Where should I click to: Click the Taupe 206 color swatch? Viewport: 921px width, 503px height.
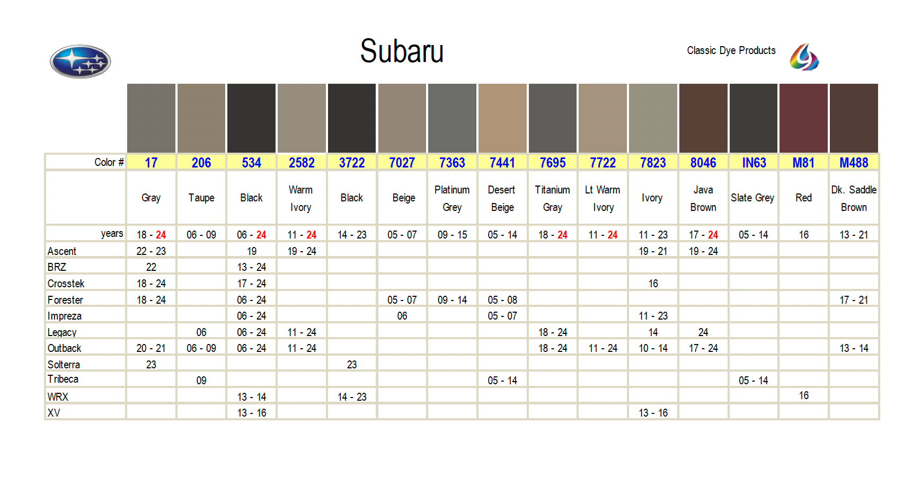[x=201, y=118]
